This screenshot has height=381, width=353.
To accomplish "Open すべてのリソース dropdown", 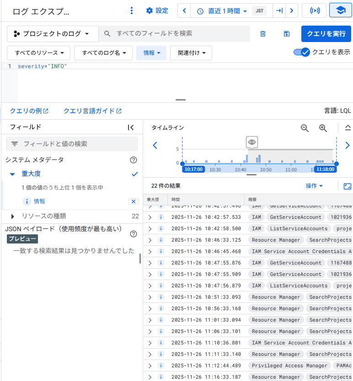I will tap(39, 53).
